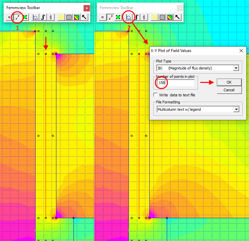
Task: Select contour line mode in the active Femmview Toolbar
Action: (17, 17)
